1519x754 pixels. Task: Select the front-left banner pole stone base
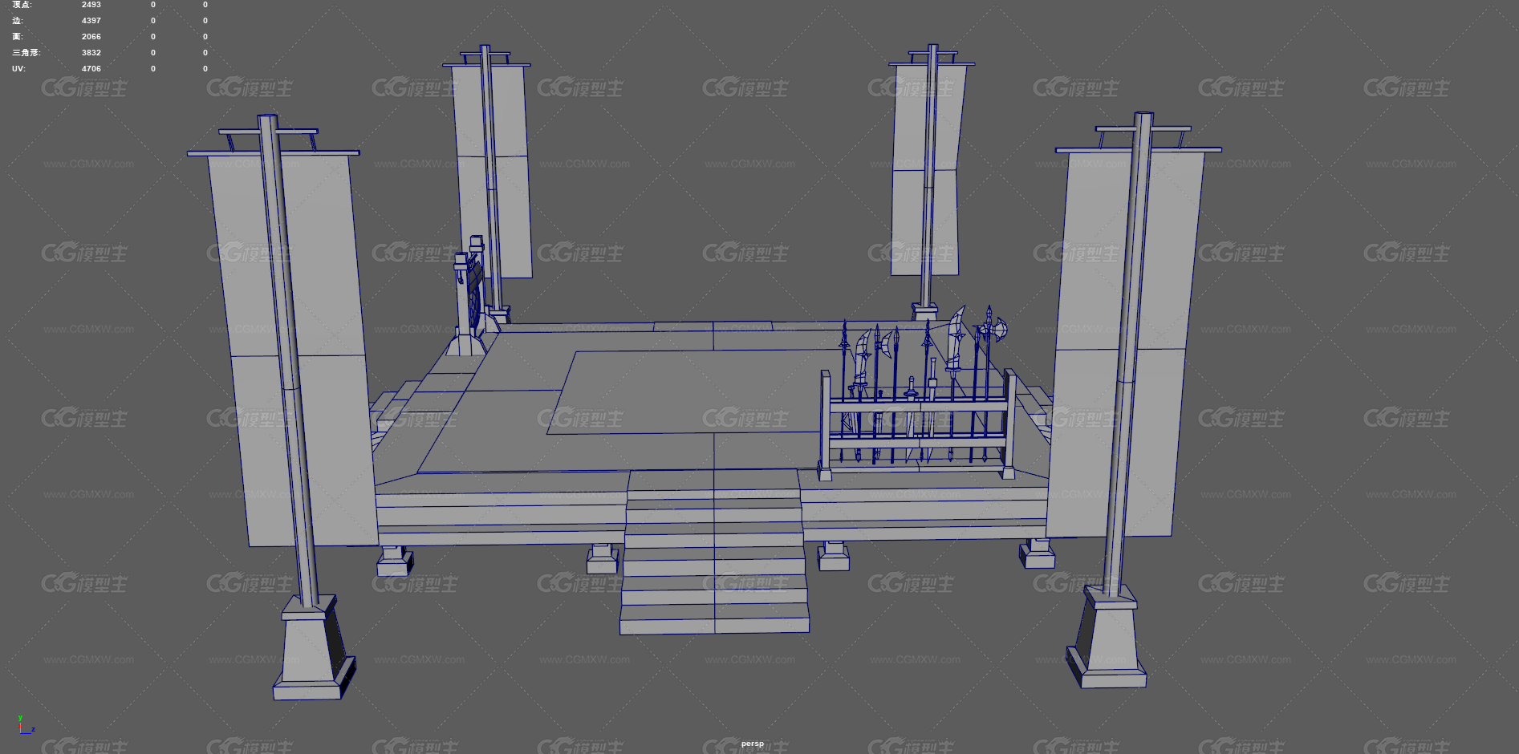pyautogui.click(x=315, y=648)
